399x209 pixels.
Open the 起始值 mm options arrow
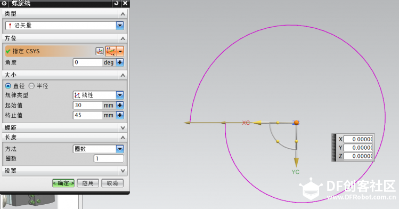point(120,105)
